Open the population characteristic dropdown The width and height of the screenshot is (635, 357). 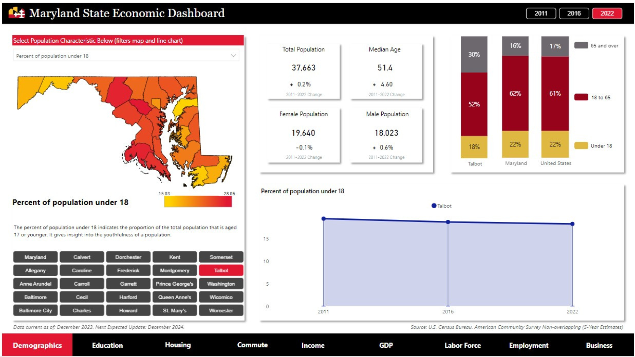tap(126, 56)
